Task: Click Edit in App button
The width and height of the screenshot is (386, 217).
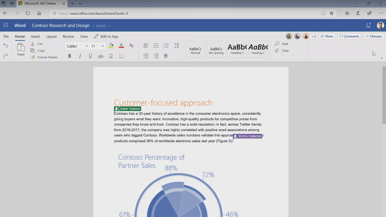Action: (106, 36)
